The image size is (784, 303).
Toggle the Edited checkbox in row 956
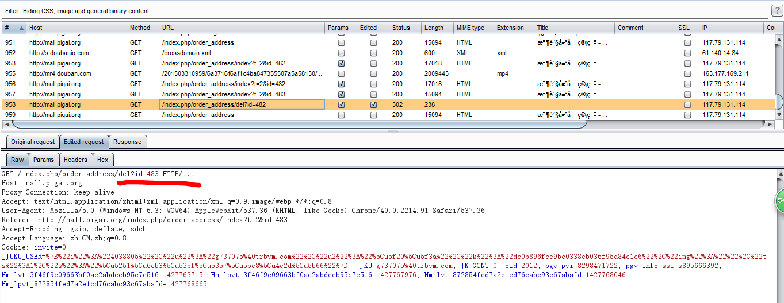coord(374,84)
